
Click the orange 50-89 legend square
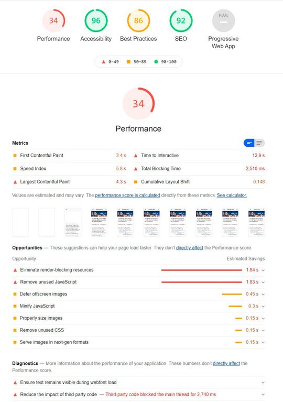(129, 61)
